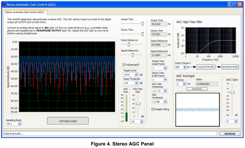The width and height of the screenshot is (245, 148).
Task: Click the Alpha value field
Action: pyautogui.click(x=207, y=84)
